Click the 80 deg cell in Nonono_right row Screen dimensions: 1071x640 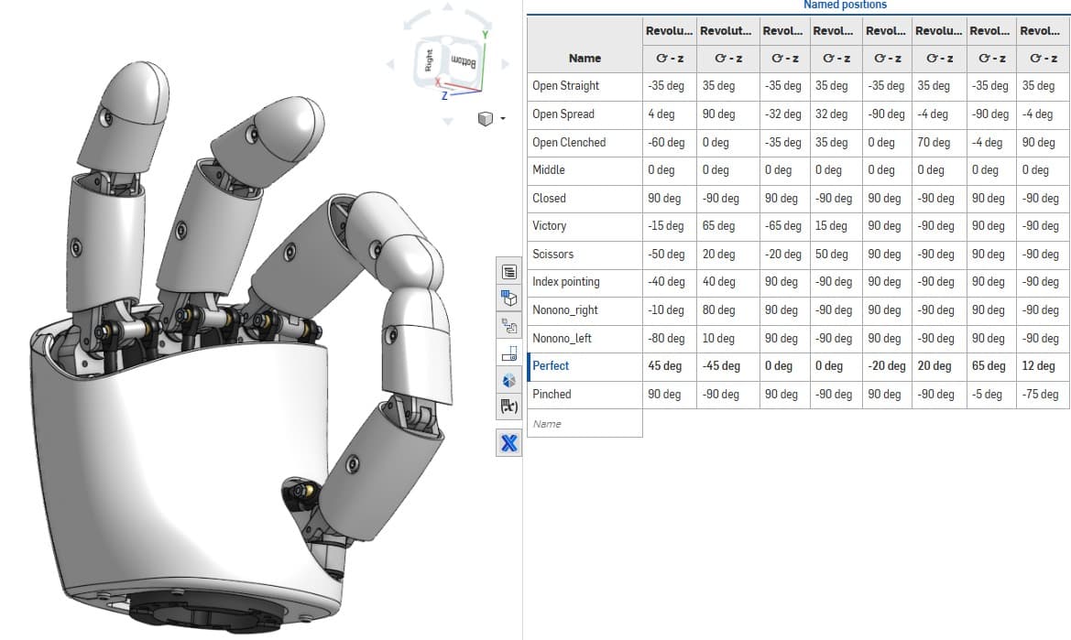pos(728,310)
